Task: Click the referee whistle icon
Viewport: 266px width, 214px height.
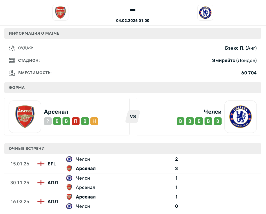Action: coord(12,48)
